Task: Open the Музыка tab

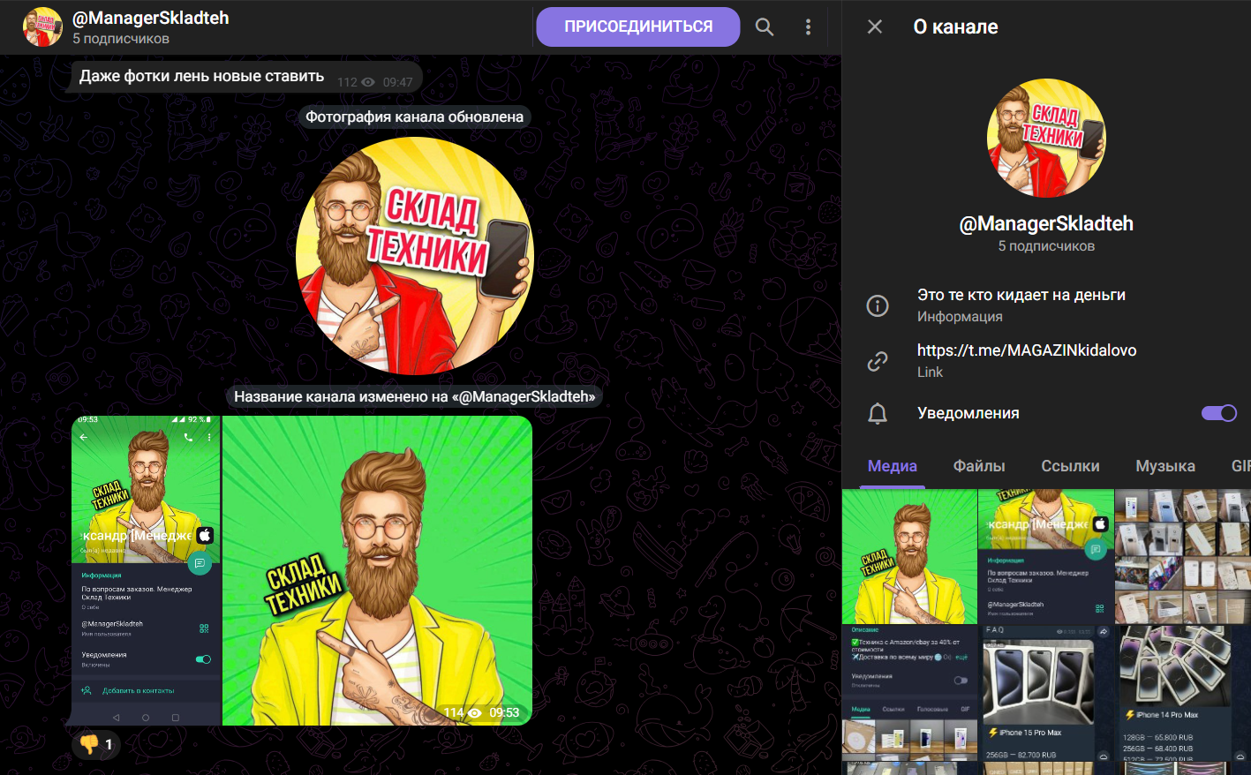Action: coord(1164,466)
